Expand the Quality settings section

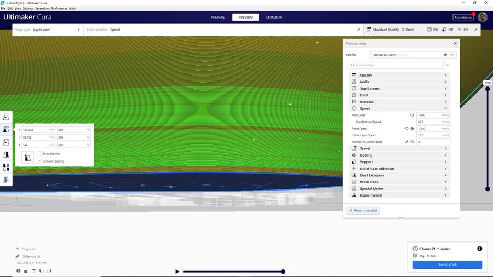click(400, 76)
